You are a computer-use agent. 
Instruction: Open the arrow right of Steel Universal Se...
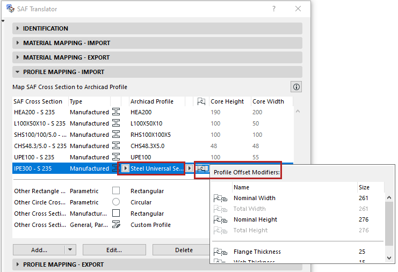[x=190, y=168]
